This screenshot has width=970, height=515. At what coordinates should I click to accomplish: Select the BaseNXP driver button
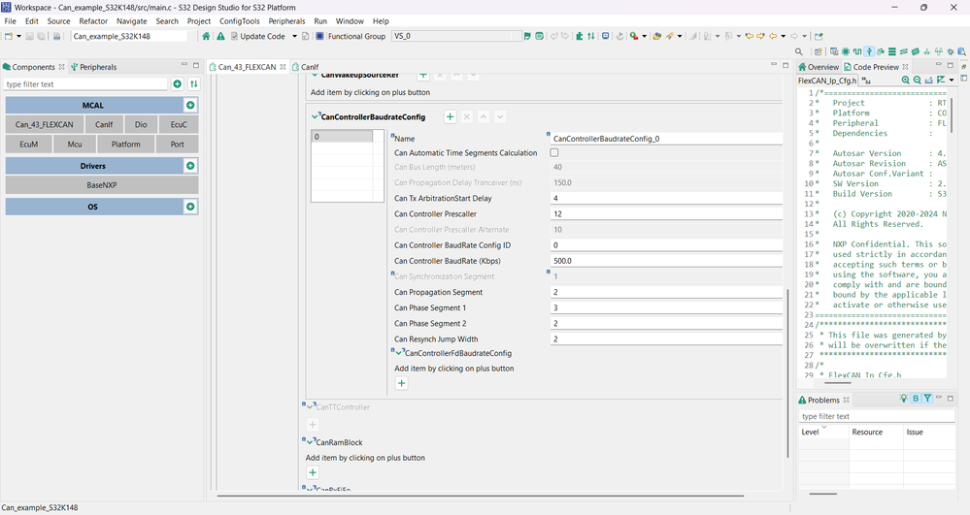click(101, 184)
